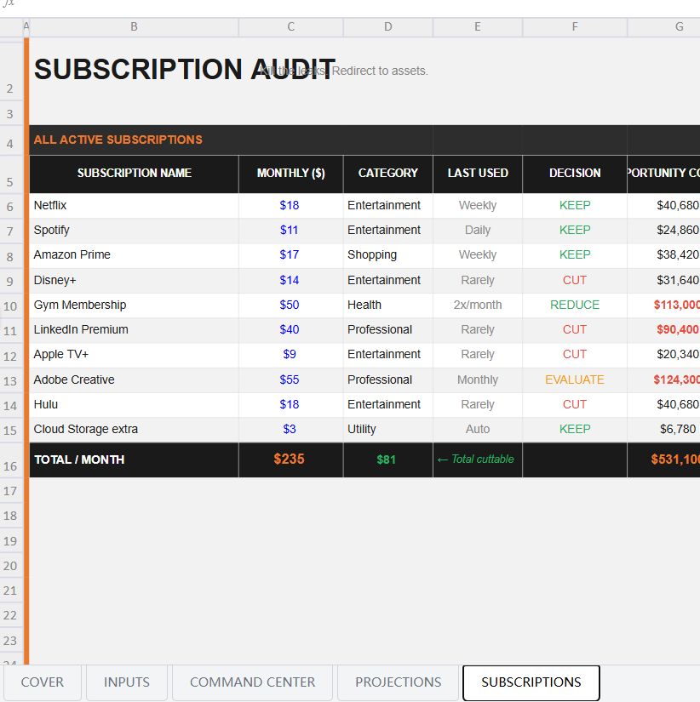Select the Disney+ name cell
Image resolution: width=700 pixels, height=702 pixels.
click(134, 280)
